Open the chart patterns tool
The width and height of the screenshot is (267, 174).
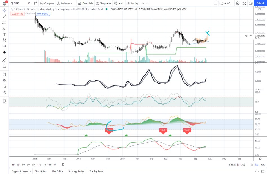pos(5,40)
